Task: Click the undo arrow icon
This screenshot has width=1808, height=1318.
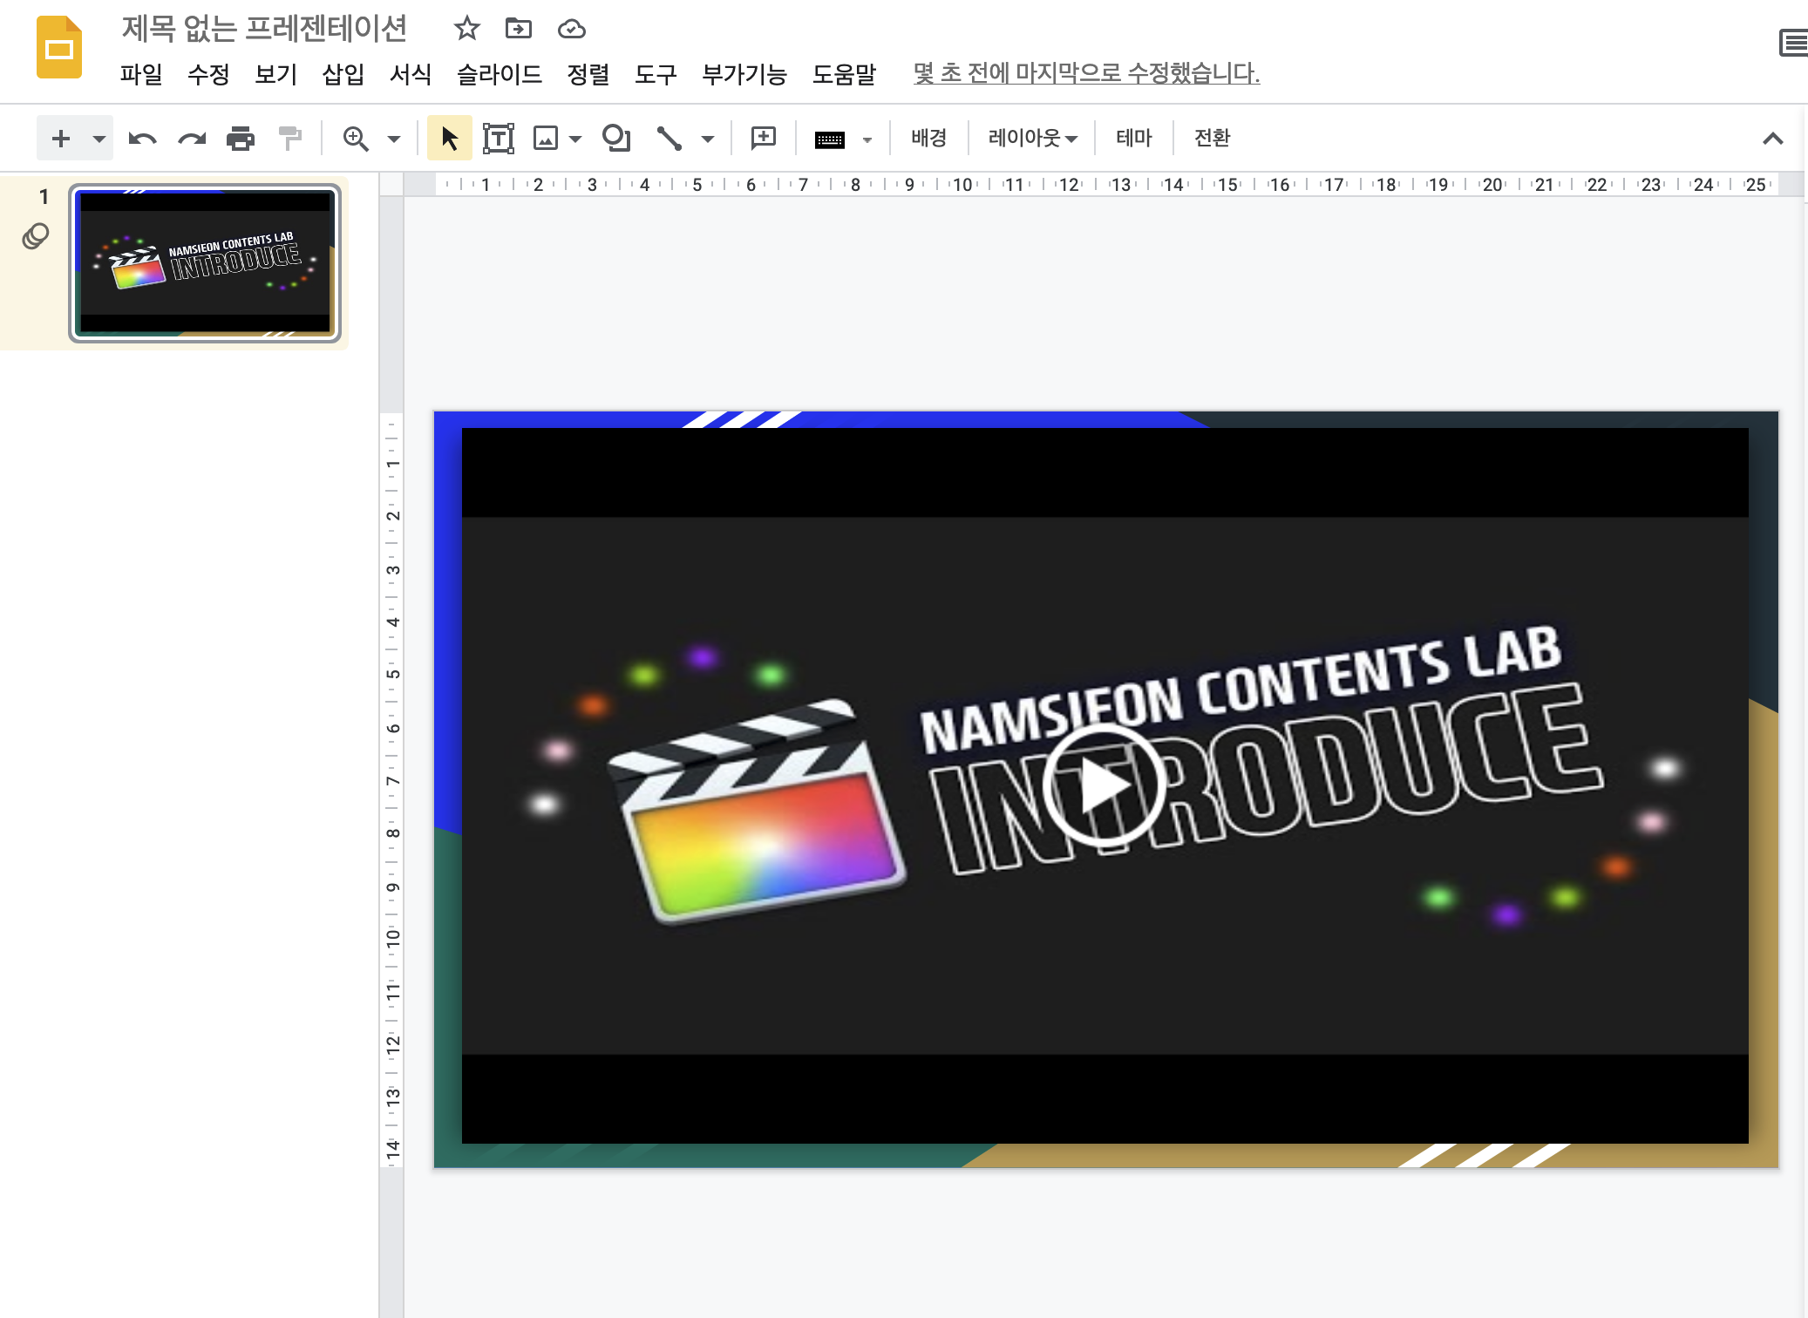Action: 142,139
